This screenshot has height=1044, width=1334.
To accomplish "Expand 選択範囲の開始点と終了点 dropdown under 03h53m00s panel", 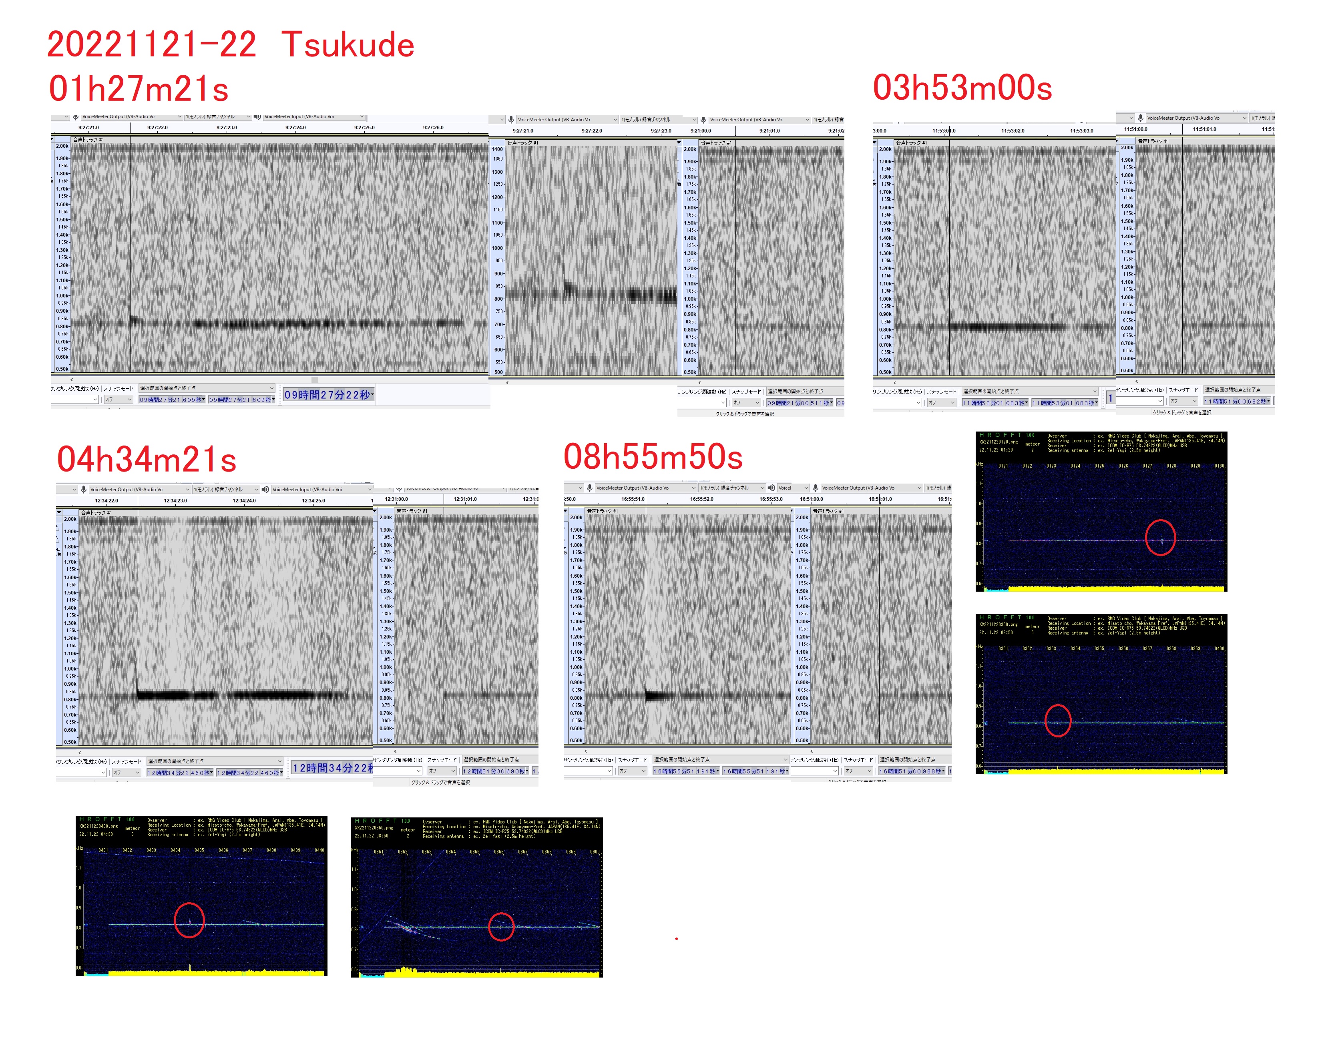I will point(1094,391).
